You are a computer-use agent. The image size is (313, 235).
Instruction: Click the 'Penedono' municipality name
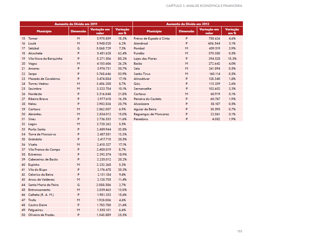pyautogui.click(x=141, y=119)
